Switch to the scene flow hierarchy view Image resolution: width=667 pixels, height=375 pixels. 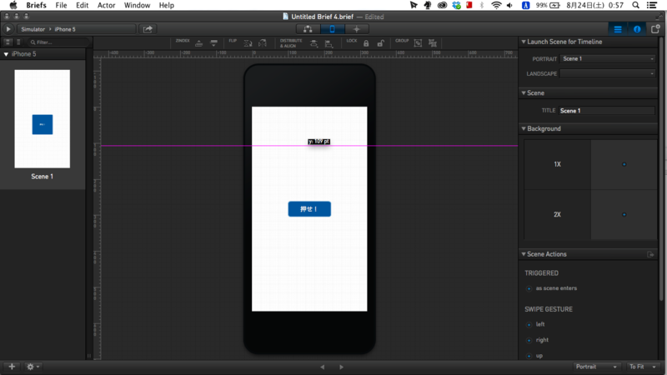click(x=308, y=29)
